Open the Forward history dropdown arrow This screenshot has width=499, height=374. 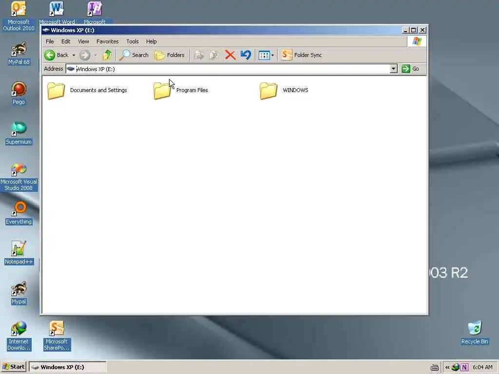pyautogui.click(x=96, y=56)
